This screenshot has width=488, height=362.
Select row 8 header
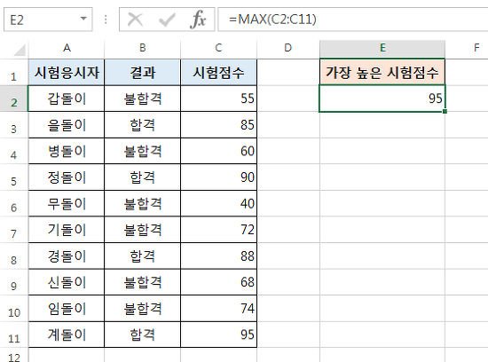(14, 256)
